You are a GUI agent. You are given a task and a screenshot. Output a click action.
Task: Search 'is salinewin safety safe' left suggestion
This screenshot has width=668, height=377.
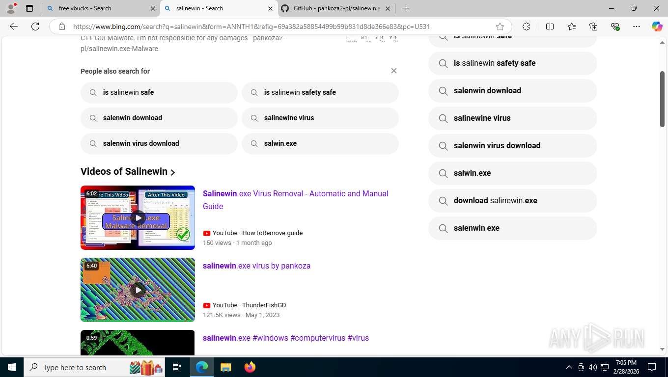pyautogui.click(x=320, y=92)
